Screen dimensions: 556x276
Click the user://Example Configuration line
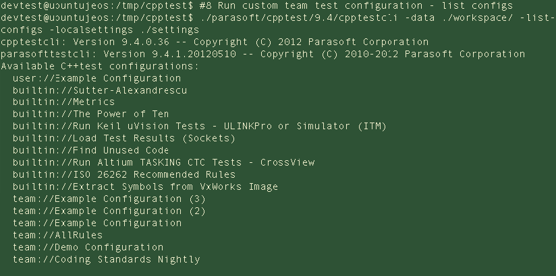(x=96, y=78)
